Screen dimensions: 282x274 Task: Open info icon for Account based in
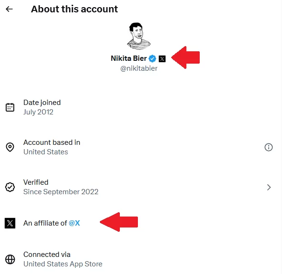(x=269, y=147)
